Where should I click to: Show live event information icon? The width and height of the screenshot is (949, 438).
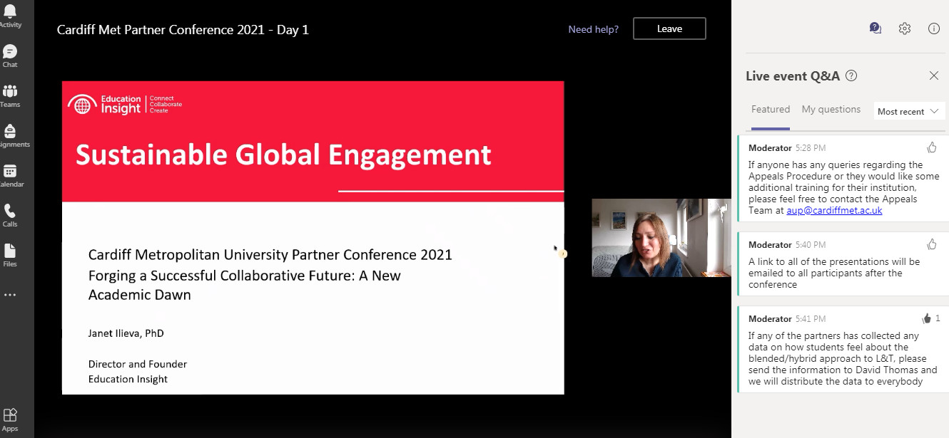coord(934,28)
